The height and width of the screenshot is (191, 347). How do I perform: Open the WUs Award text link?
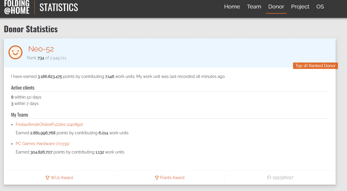62,178
